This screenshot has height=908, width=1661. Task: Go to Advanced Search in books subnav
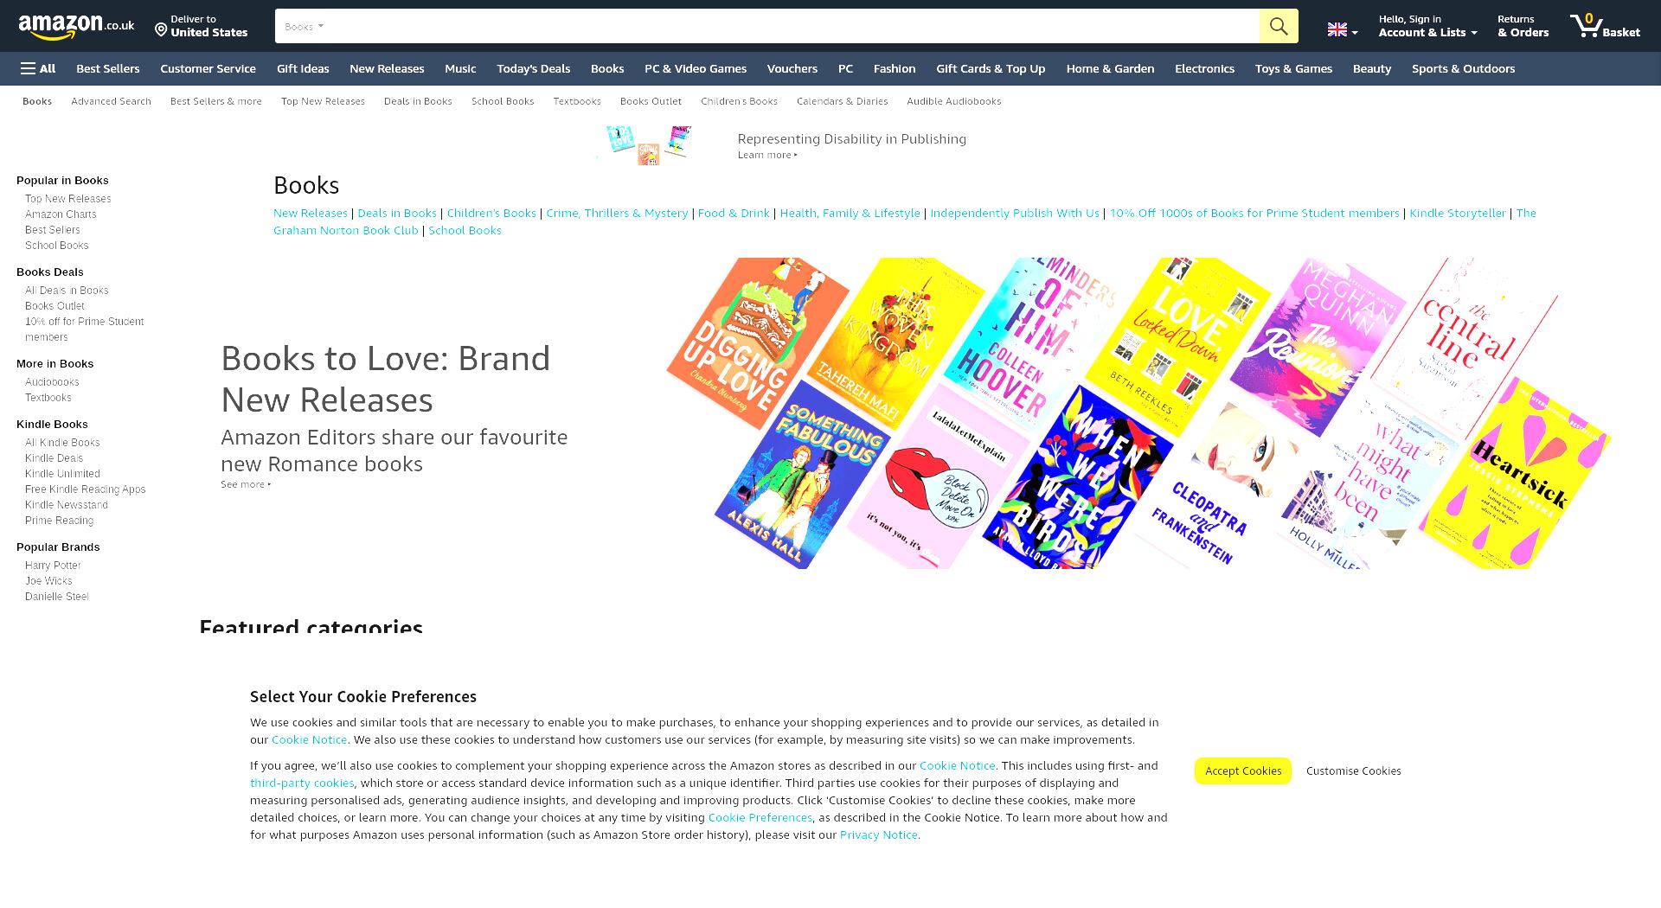pos(111,101)
